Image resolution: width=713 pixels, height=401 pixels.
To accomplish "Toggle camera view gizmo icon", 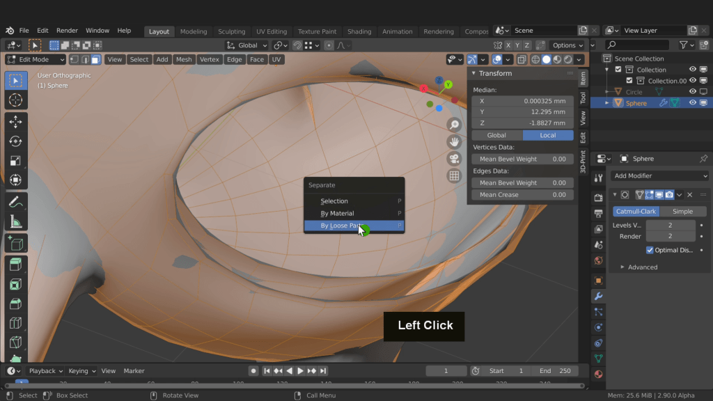I will coord(454,159).
